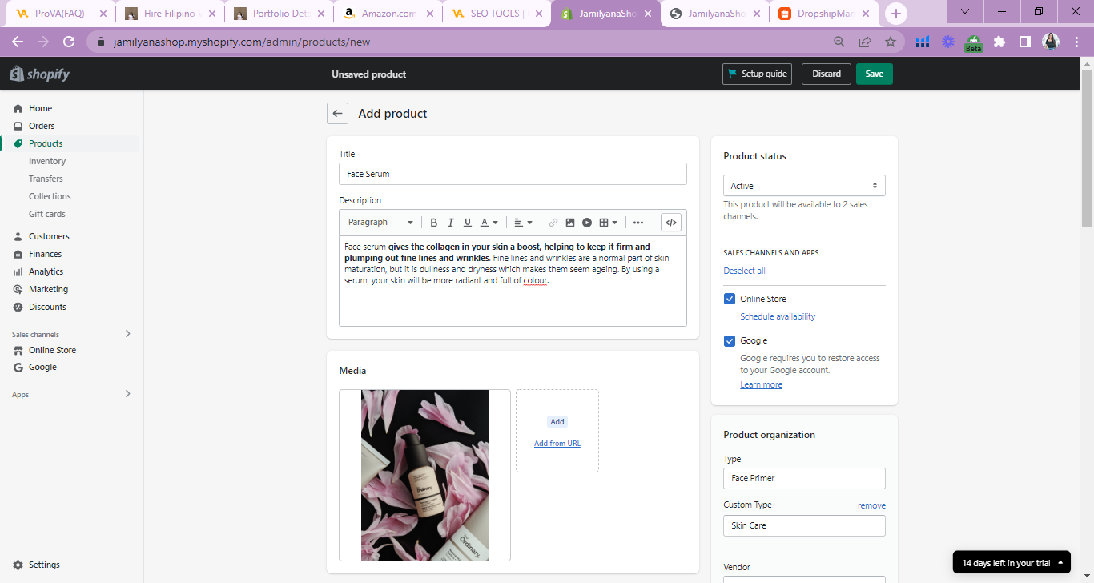This screenshot has height=583, width=1094.
Task: Open the blue starburst browser extension
Action: [x=948, y=42]
